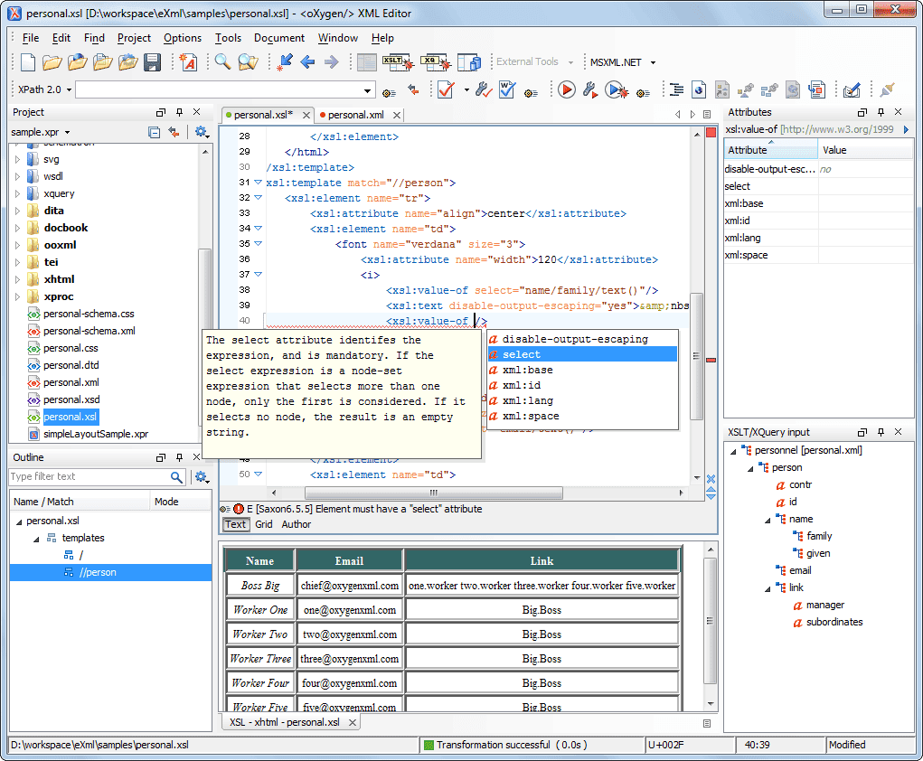
Task: Close the personal.xsl* editor tab
Action: (x=306, y=116)
